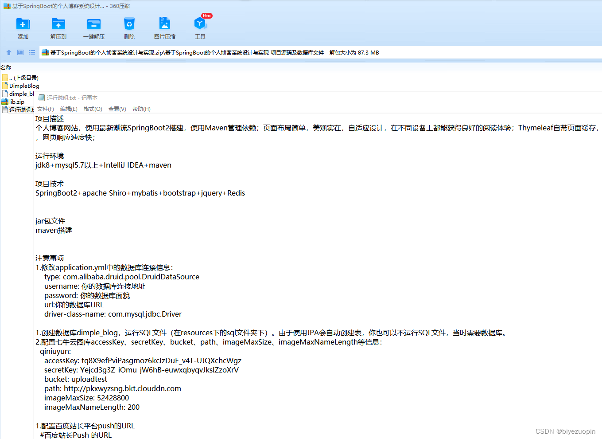Click the username: 你的数据库连接地址 line
The width and height of the screenshot is (602, 439).
(x=95, y=286)
